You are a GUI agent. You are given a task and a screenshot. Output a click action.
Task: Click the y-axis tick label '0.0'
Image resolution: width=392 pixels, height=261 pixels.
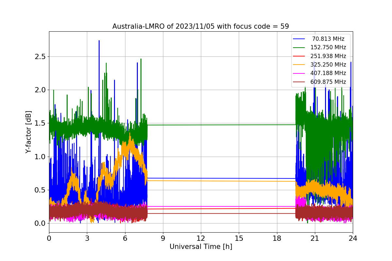[40, 223]
